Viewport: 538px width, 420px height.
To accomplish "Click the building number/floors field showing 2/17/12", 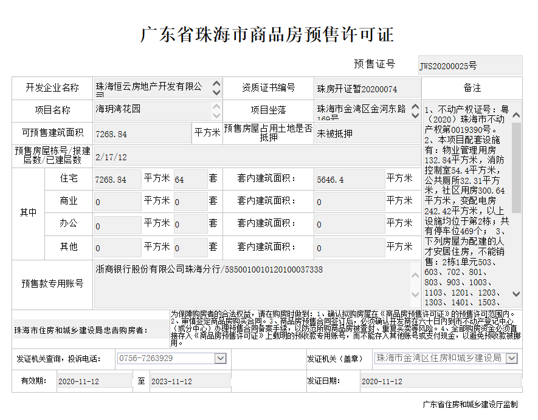I will pos(255,157).
